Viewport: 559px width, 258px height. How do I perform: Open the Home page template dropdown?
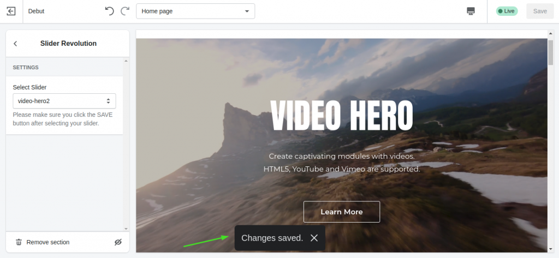[195, 11]
